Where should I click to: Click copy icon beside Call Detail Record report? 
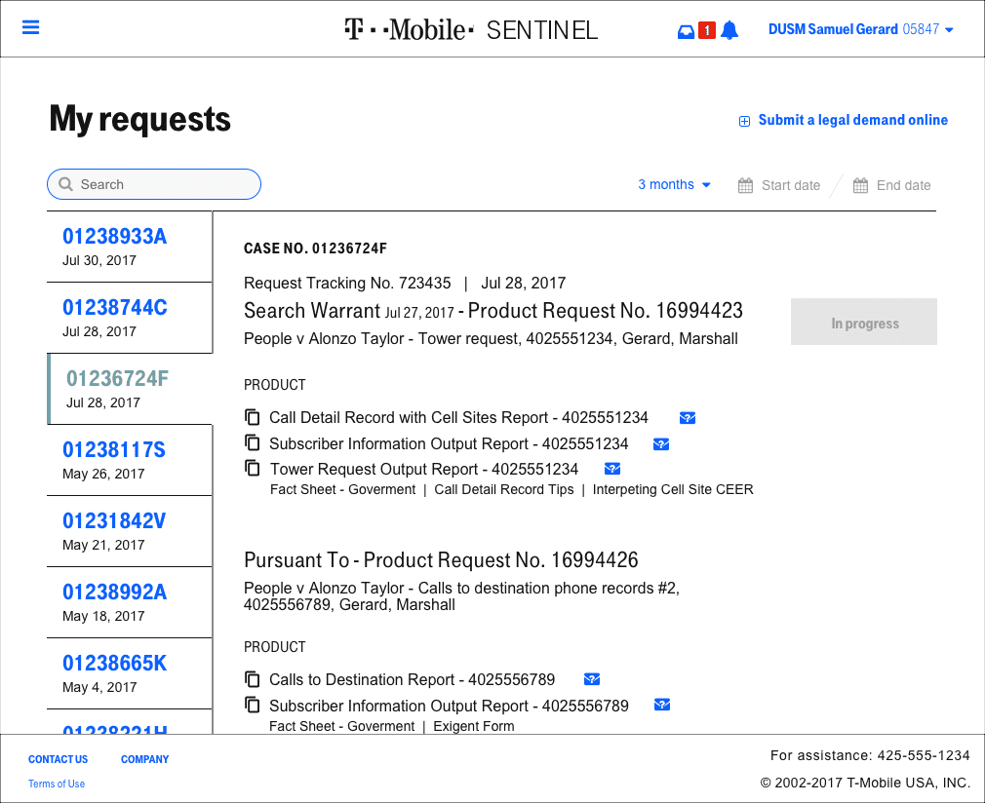[253, 417]
